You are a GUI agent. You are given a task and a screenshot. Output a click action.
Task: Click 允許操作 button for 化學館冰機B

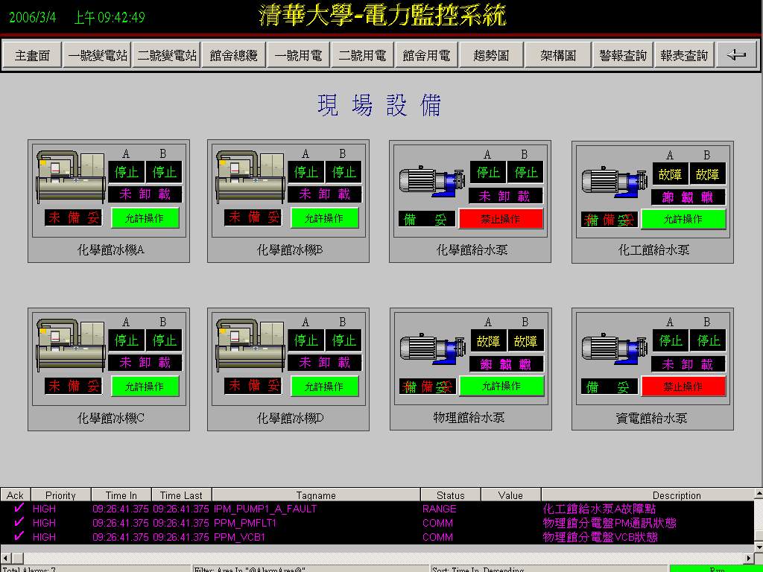point(325,218)
